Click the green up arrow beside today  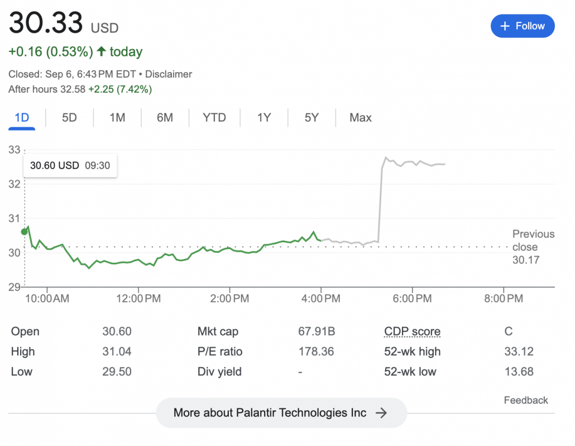point(101,52)
